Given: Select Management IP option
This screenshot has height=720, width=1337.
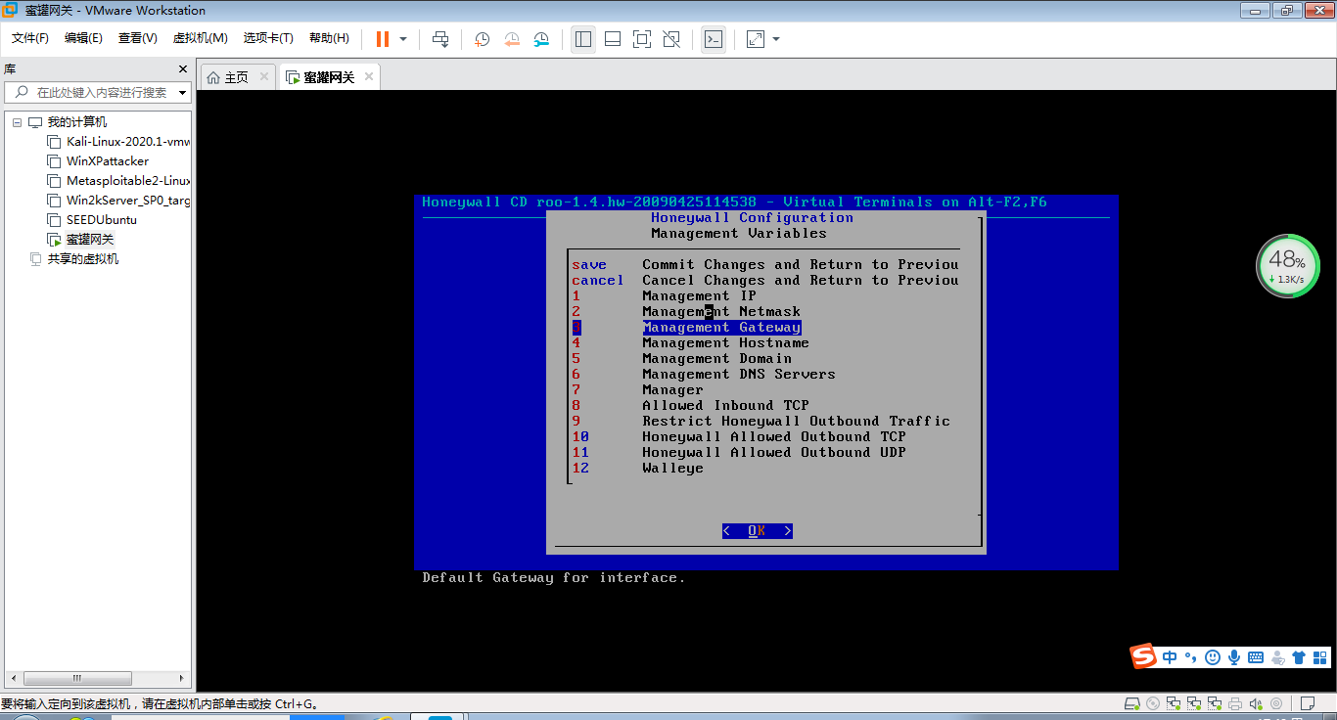Looking at the screenshot, I should [699, 296].
